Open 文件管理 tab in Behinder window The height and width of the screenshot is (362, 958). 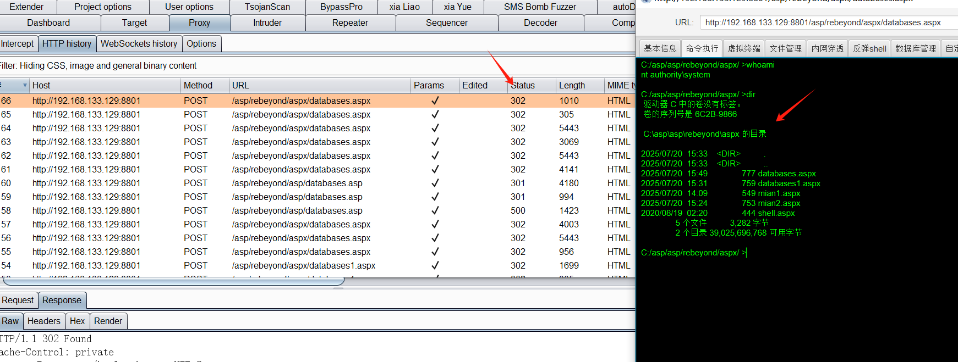pyautogui.click(x=786, y=48)
